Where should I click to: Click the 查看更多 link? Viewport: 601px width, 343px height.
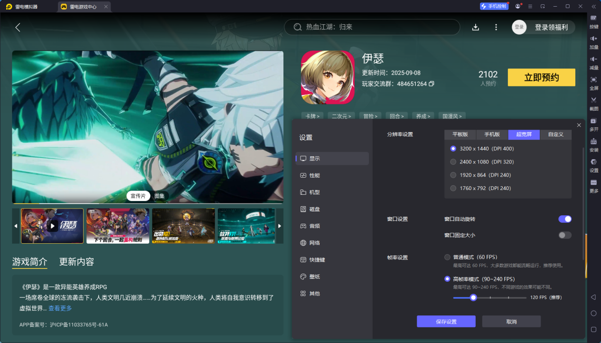pyautogui.click(x=60, y=308)
